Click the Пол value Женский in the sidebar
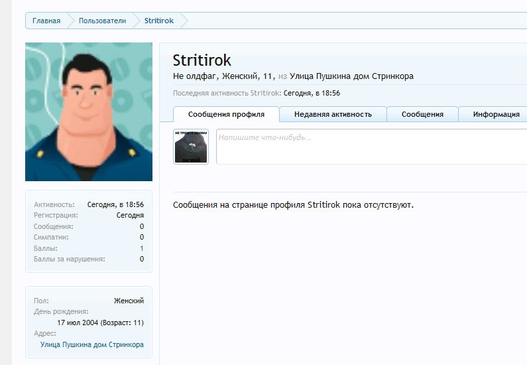 tap(129, 301)
